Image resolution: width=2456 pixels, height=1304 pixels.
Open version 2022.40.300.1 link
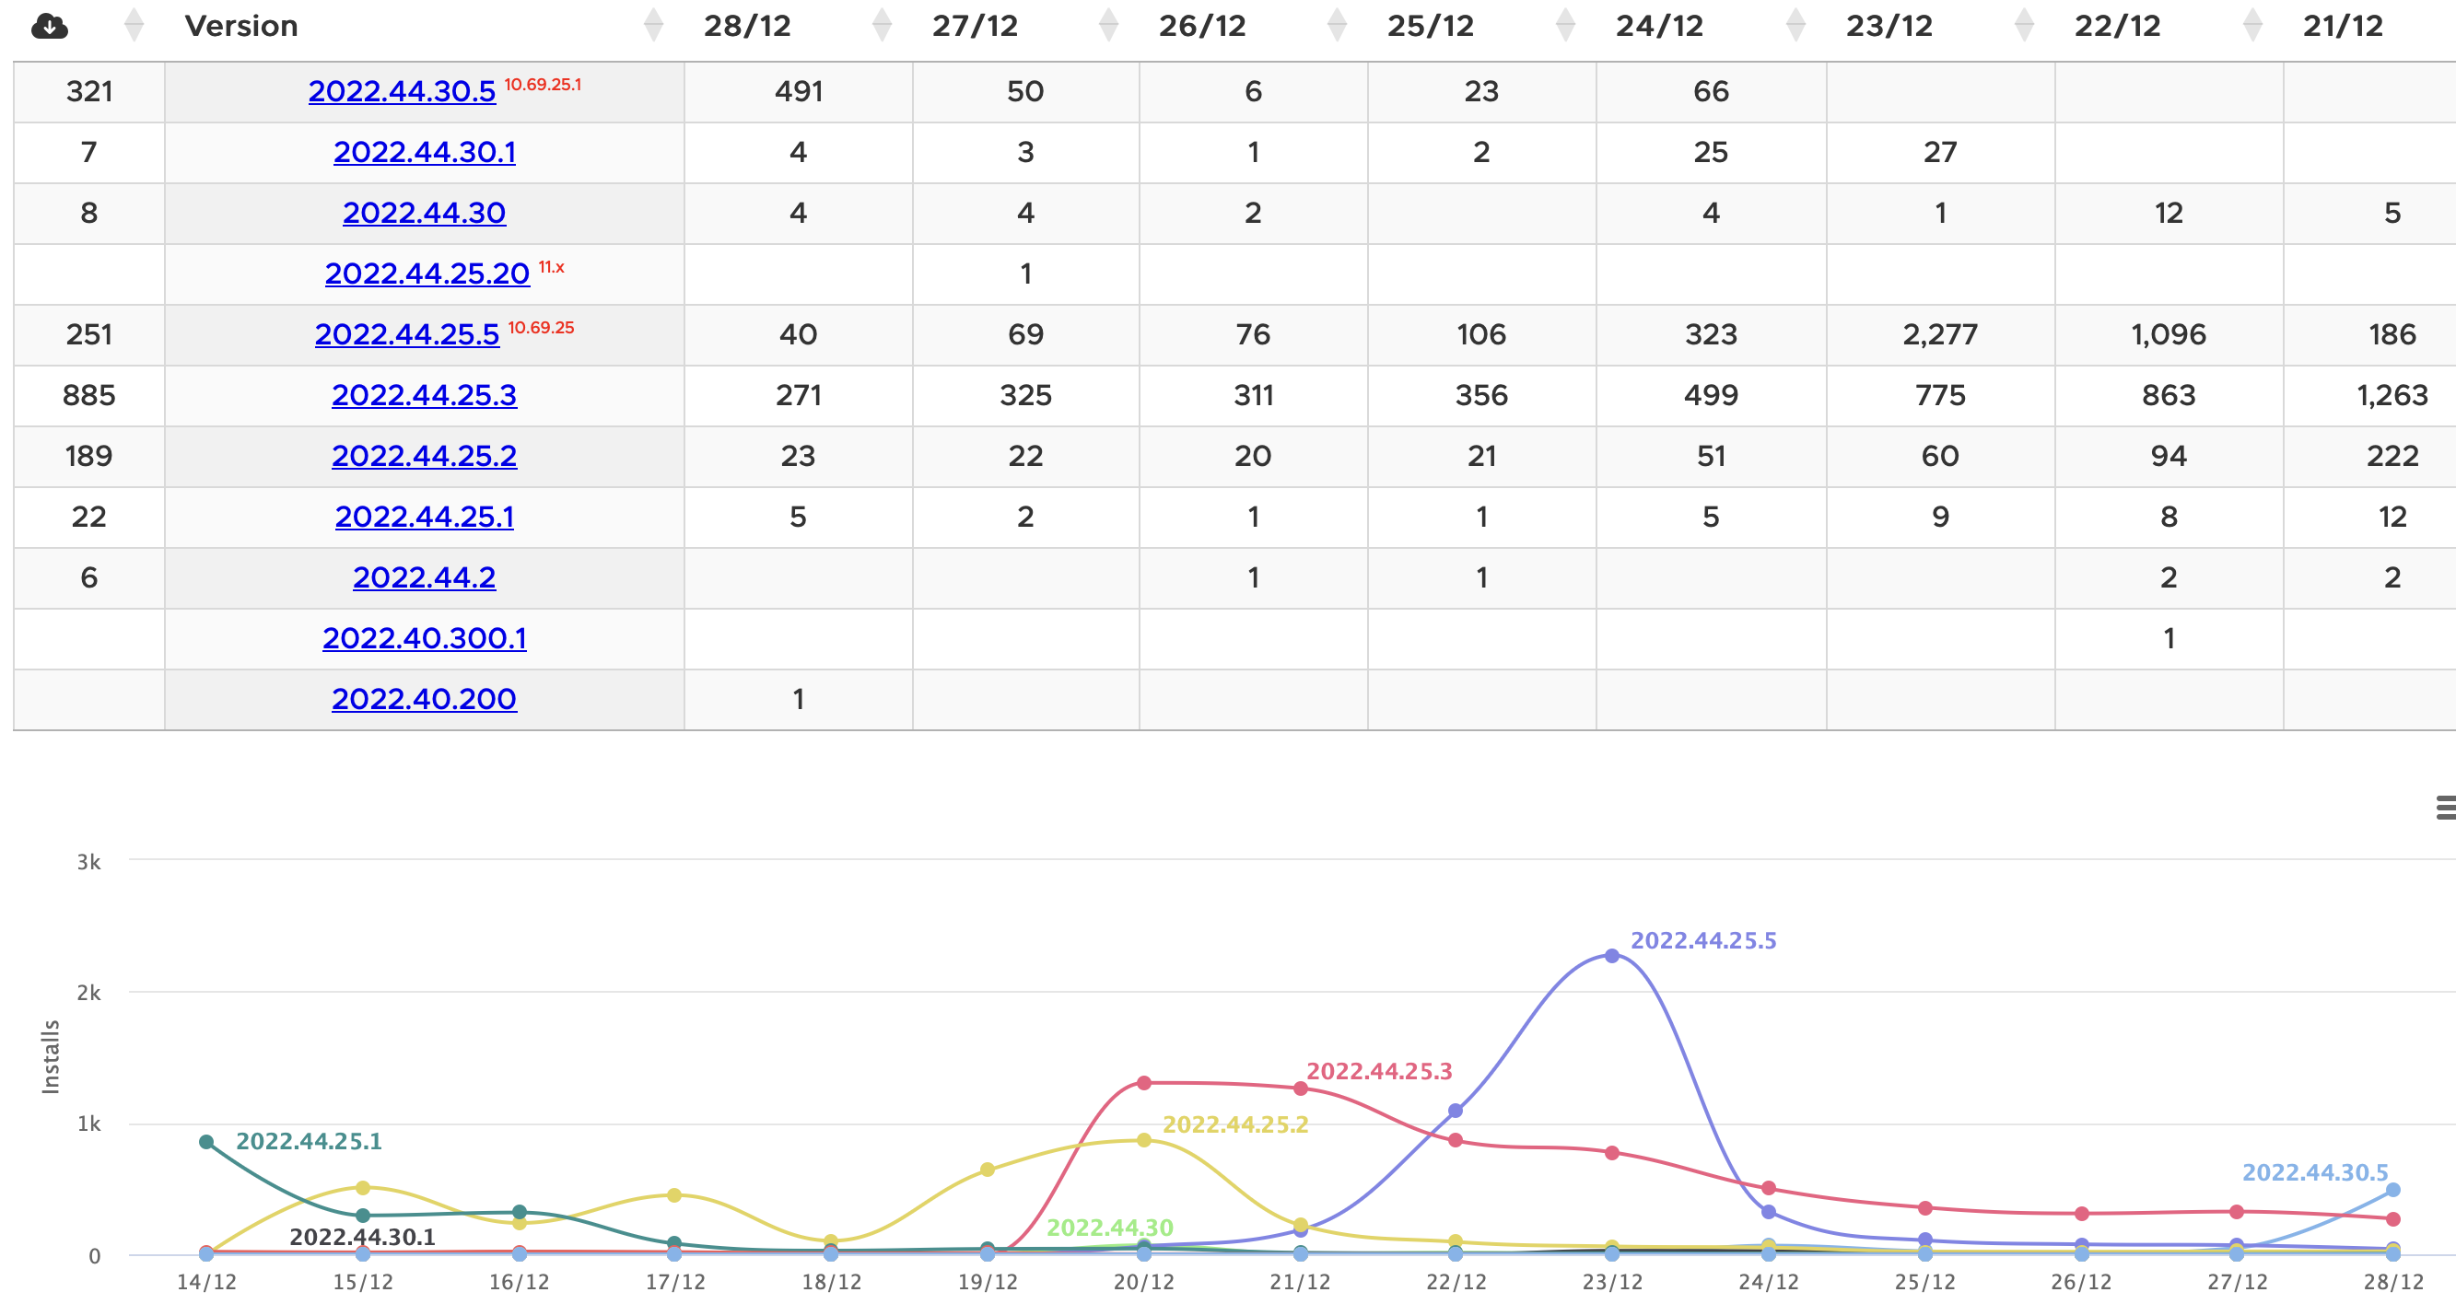click(425, 639)
